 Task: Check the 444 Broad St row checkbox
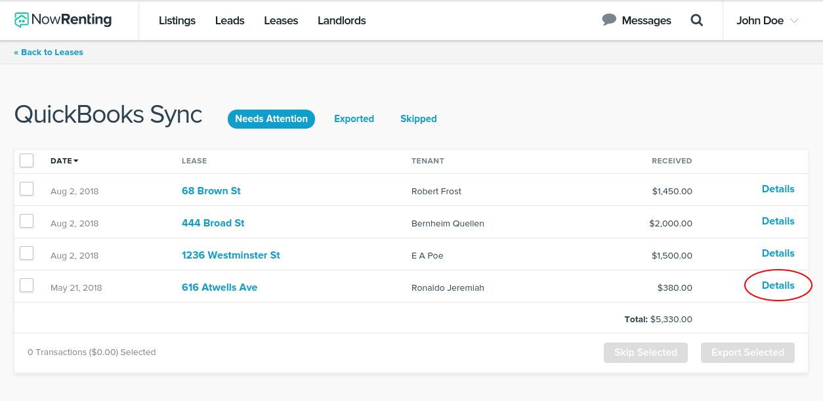pyautogui.click(x=26, y=221)
